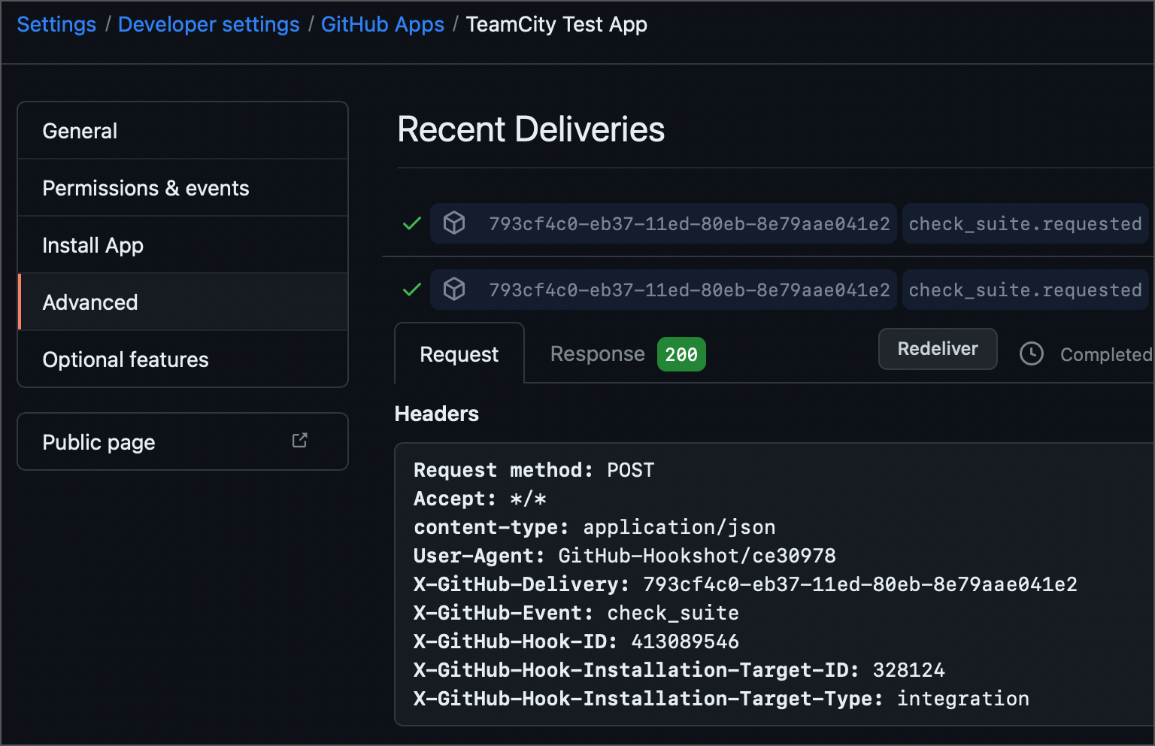1155x746 pixels.
Task: Open the Developer settings breadcrumb link
Action: tap(209, 24)
